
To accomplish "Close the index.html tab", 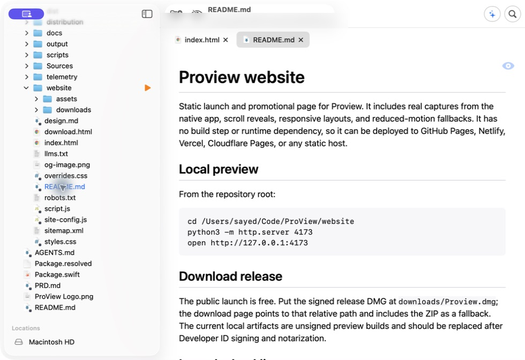I will click(x=226, y=40).
